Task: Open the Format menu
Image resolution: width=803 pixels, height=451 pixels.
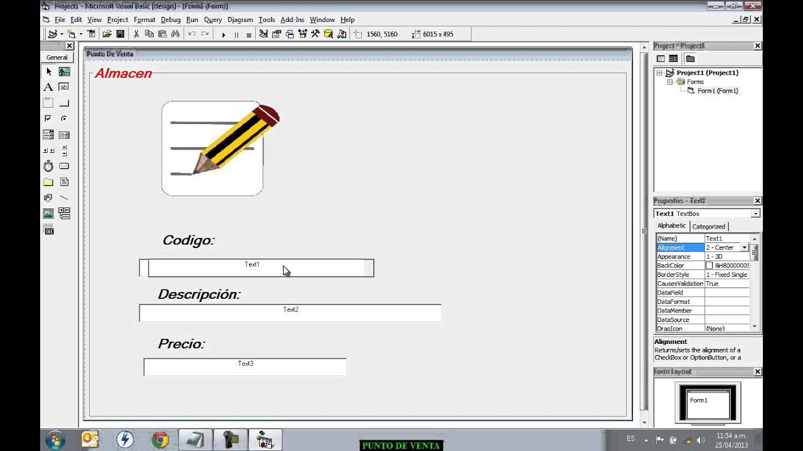Action: coord(144,20)
